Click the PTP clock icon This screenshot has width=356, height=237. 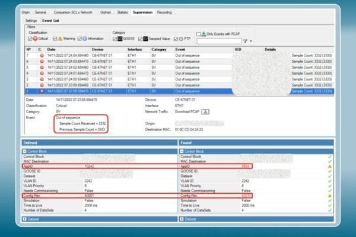[181, 39]
